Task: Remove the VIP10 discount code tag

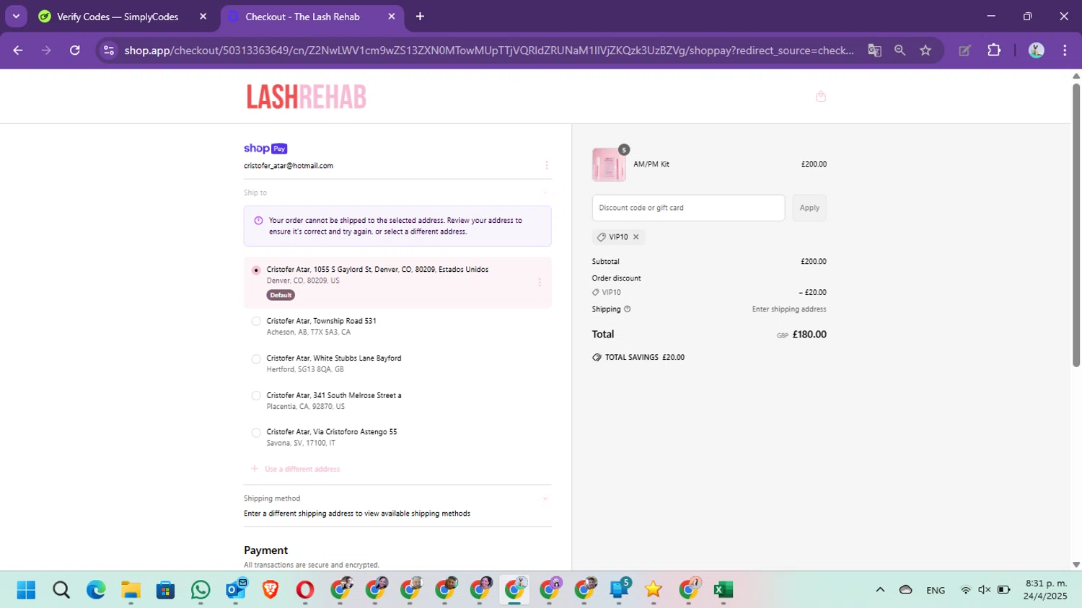Action: 635,237
